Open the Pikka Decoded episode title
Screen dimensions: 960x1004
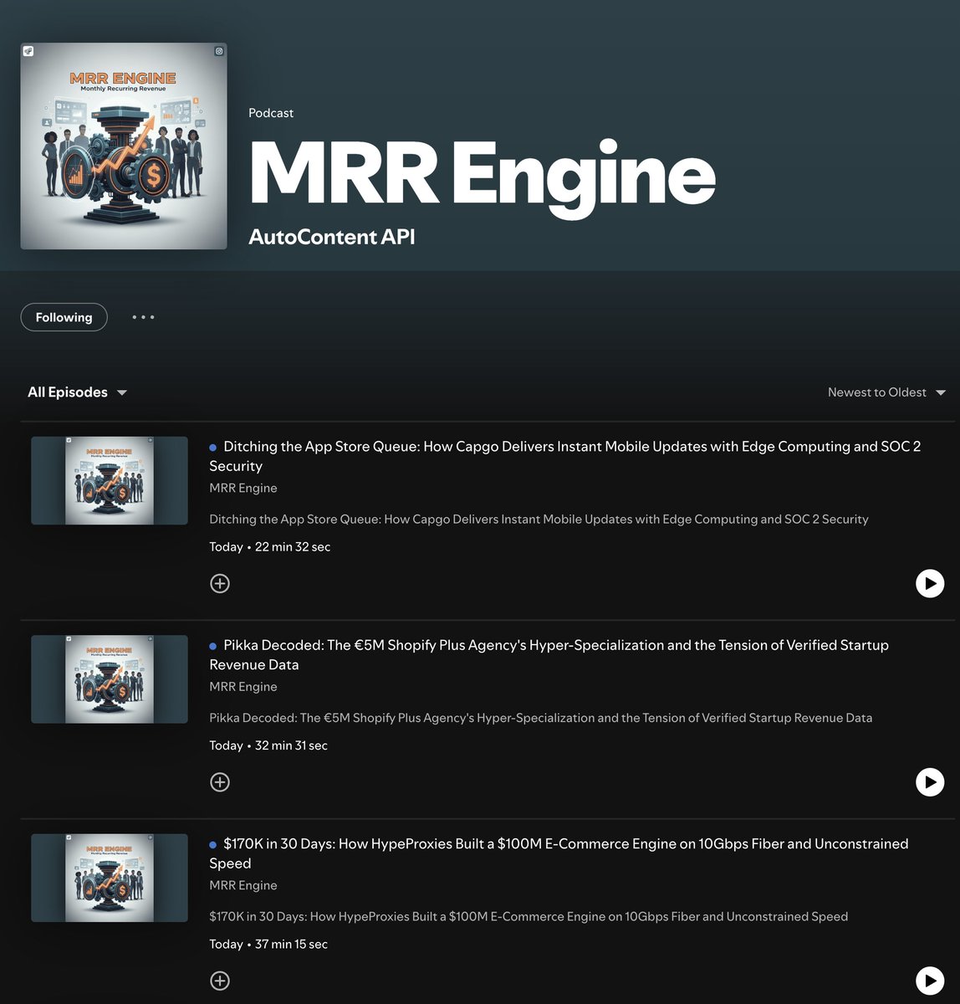549,654
